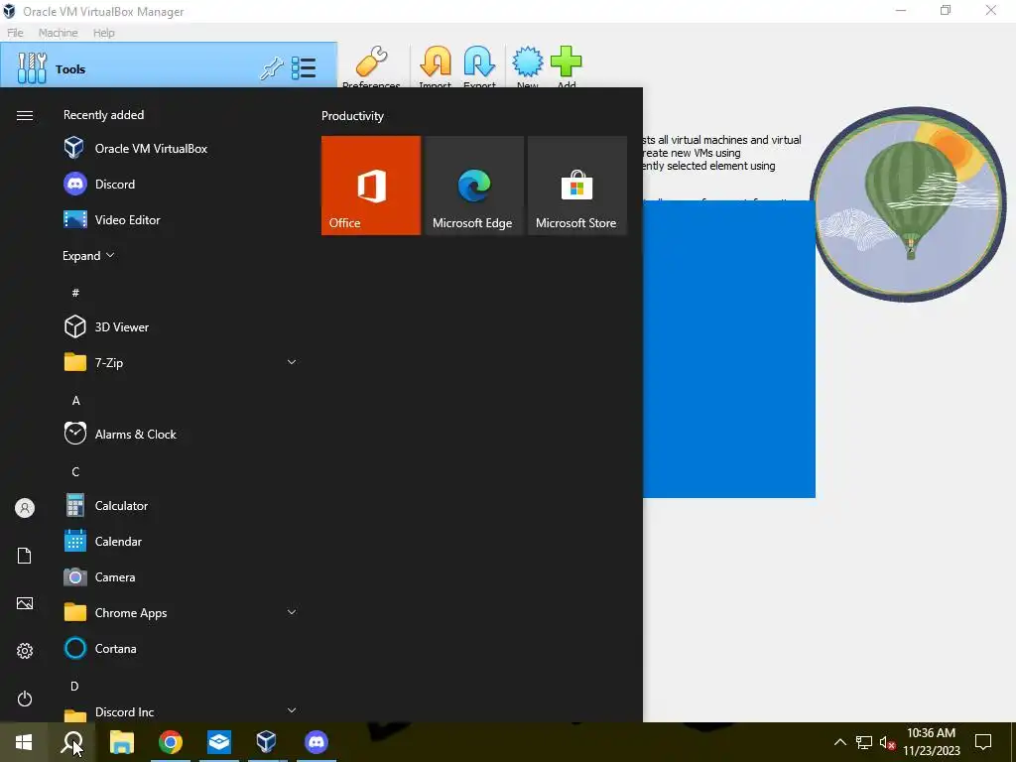1016x762 pixels.
Task: Expand the 7-Zip folder chevron
Action: (292, 362)
